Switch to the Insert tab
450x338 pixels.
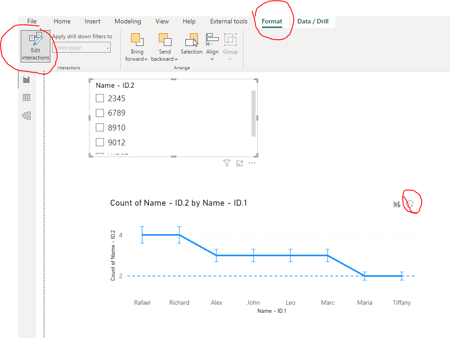coord(92,21)
